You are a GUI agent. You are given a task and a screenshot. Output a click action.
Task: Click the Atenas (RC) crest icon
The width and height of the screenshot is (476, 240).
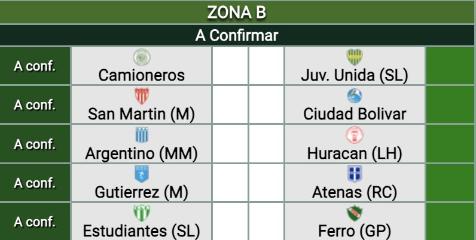355,174
